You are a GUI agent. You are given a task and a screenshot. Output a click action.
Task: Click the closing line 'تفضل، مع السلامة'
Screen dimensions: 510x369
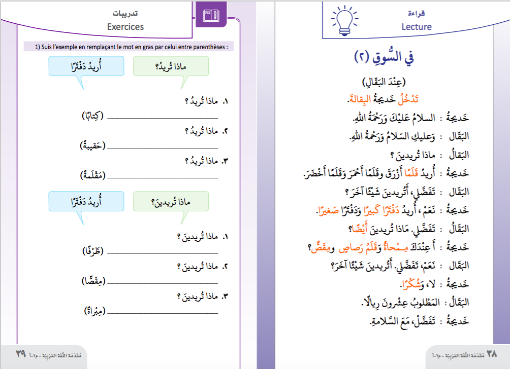[402, 321]
